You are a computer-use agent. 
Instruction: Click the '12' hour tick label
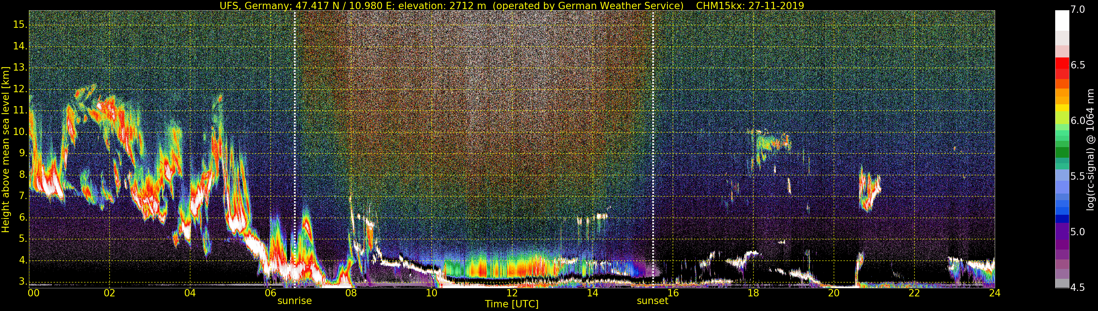click(512, 293)
